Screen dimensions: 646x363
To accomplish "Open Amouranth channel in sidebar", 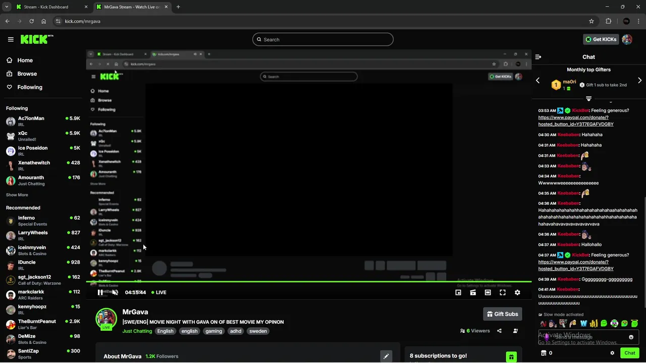I will (x=43, y=180).
